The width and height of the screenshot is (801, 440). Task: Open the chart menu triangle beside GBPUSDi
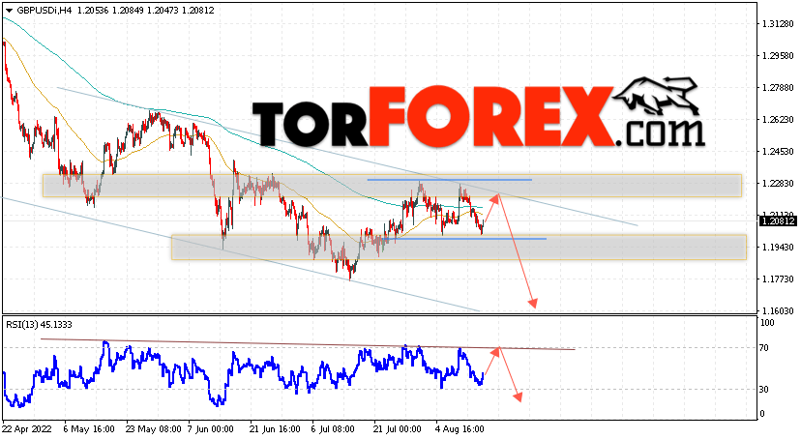point(9,11)
